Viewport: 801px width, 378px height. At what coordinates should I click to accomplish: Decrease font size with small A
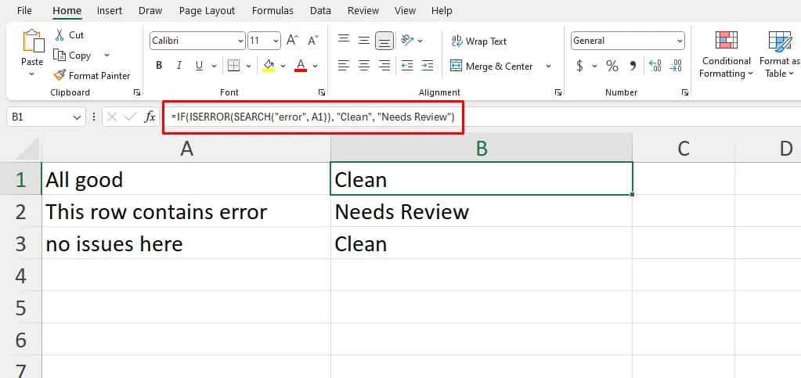[313, 41]
